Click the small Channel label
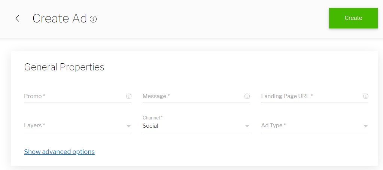The height and width of the screenshot is (170, 383). 152,118
